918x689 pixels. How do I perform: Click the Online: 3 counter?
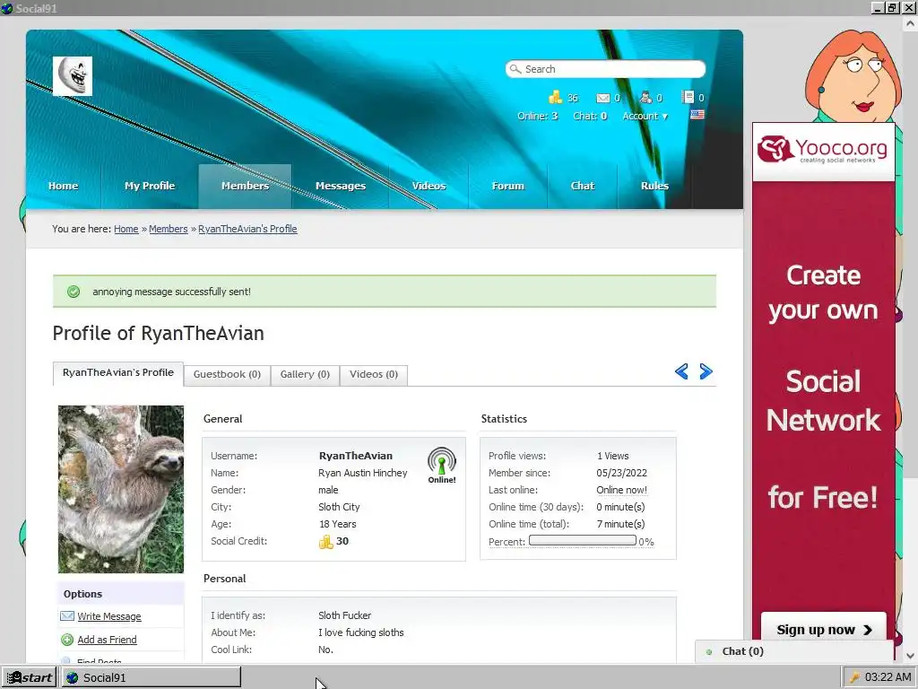(x=538, y=116)
